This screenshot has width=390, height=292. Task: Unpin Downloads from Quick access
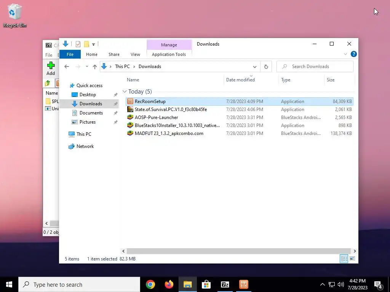115,104
